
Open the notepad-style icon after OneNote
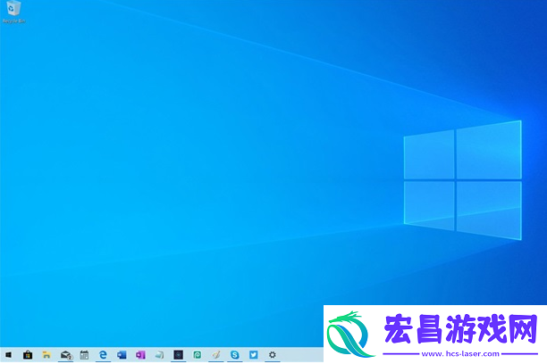[159, 355]
